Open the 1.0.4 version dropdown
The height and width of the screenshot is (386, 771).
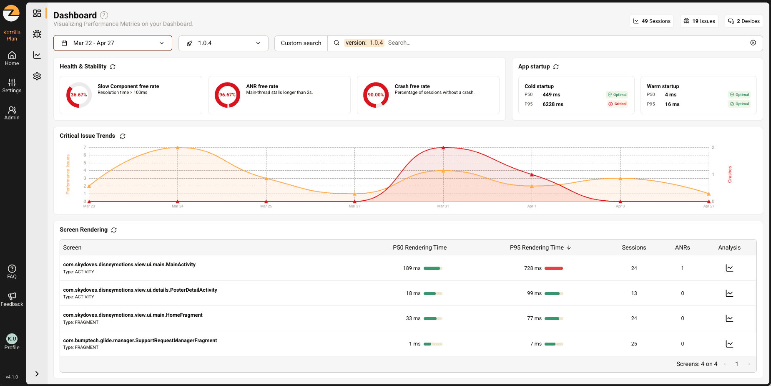(x=224, y=43)
